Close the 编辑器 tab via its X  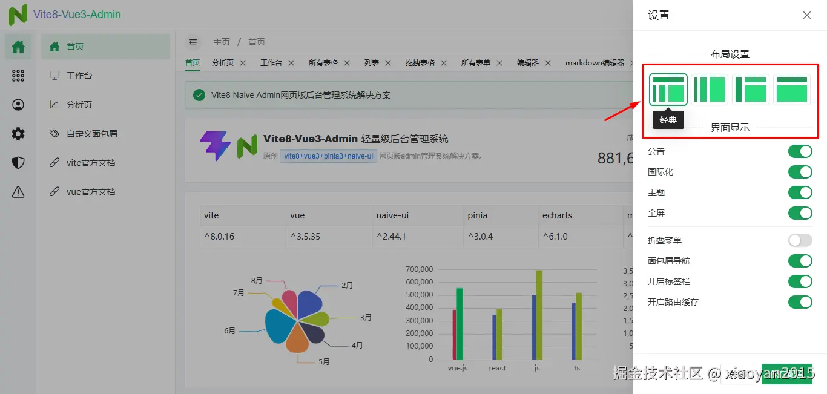pyautogui.click(x=548, y=63)
